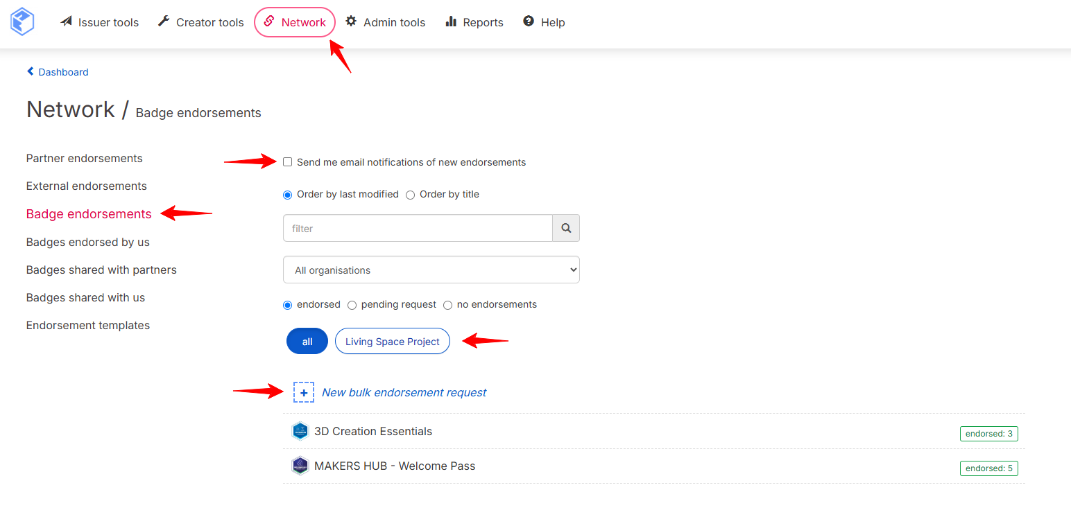Click the Open Badge Factory logo icon
Image resolution: width=1071 pixels, height=510 pixels.
tap(22, 21)
